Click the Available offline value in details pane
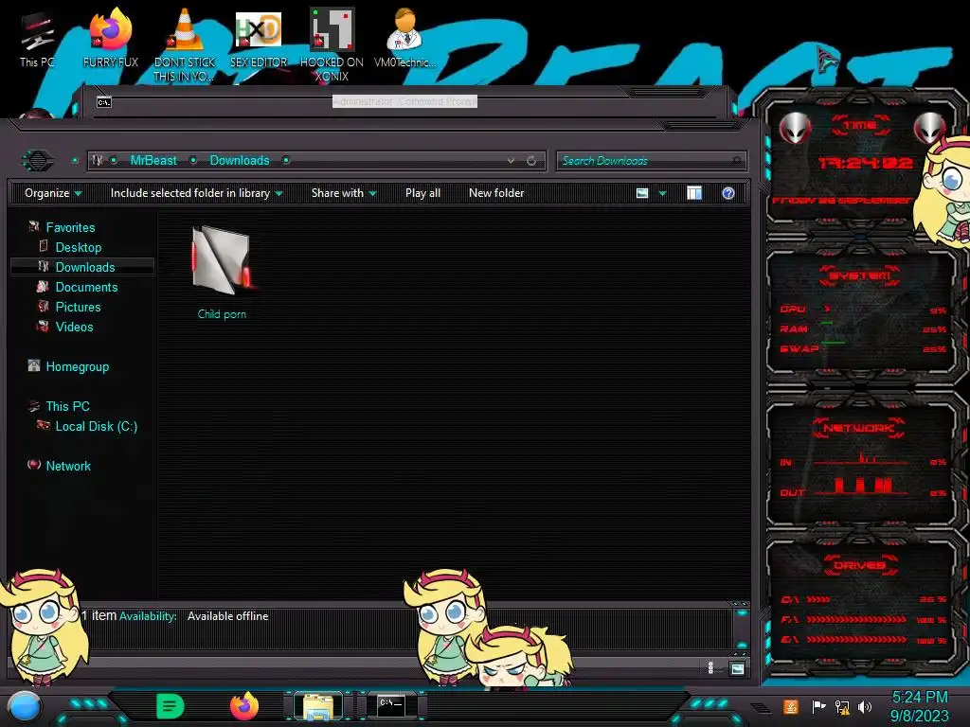 227,616
